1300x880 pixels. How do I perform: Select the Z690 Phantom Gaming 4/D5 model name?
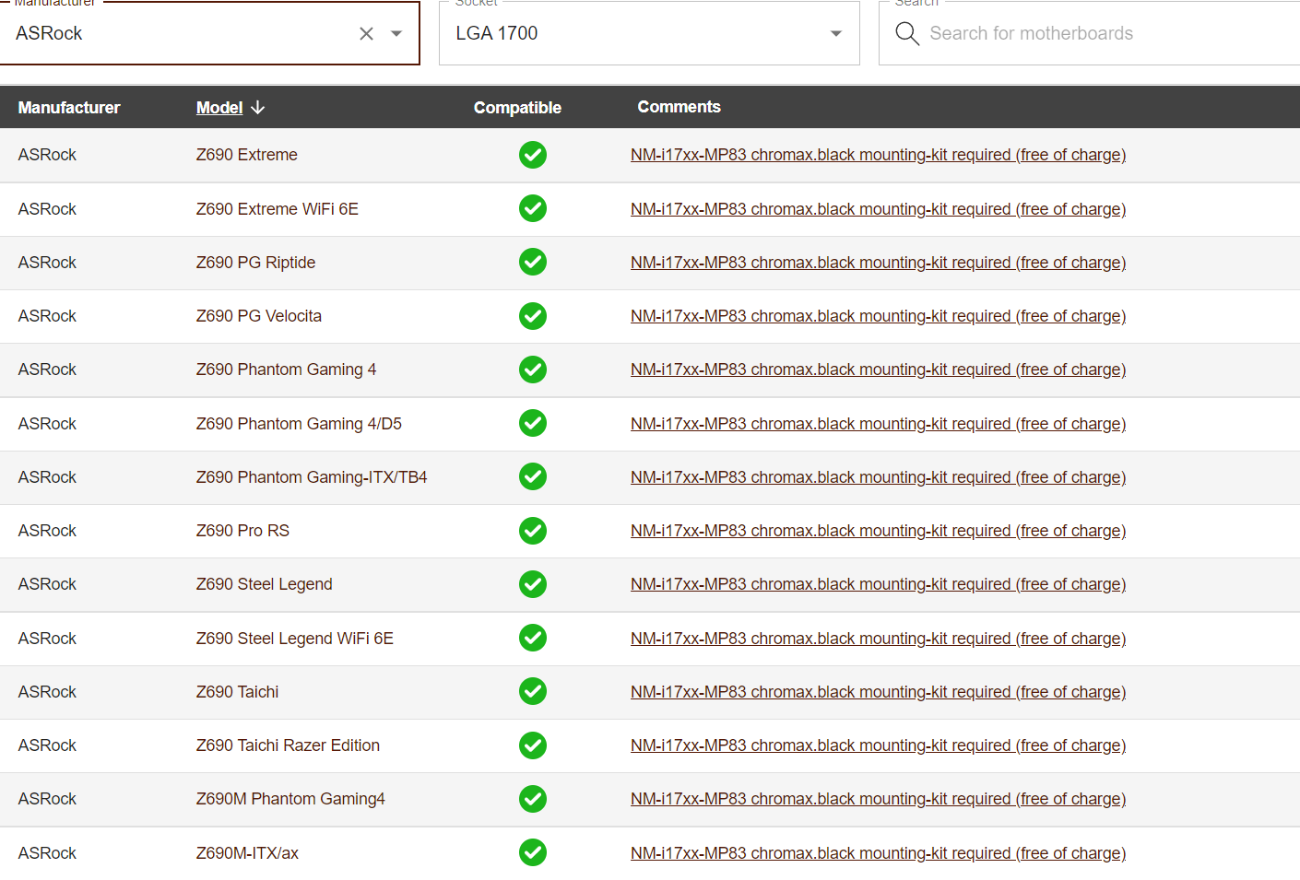coord(299,424)
